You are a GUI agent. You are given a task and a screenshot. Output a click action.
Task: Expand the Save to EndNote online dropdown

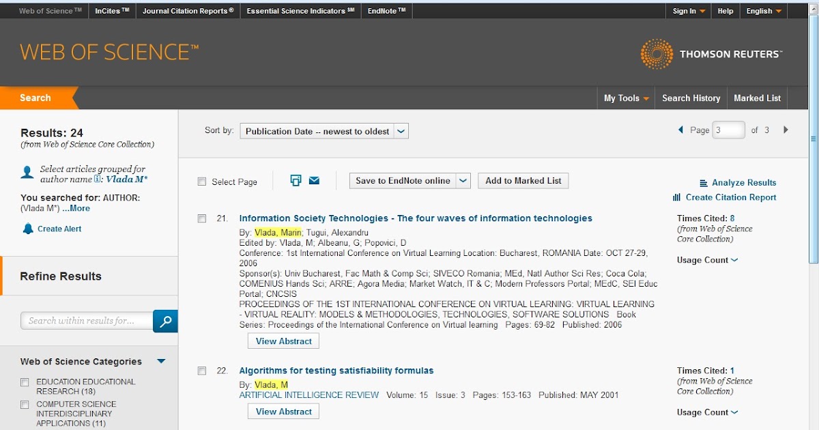coord(463,181)
